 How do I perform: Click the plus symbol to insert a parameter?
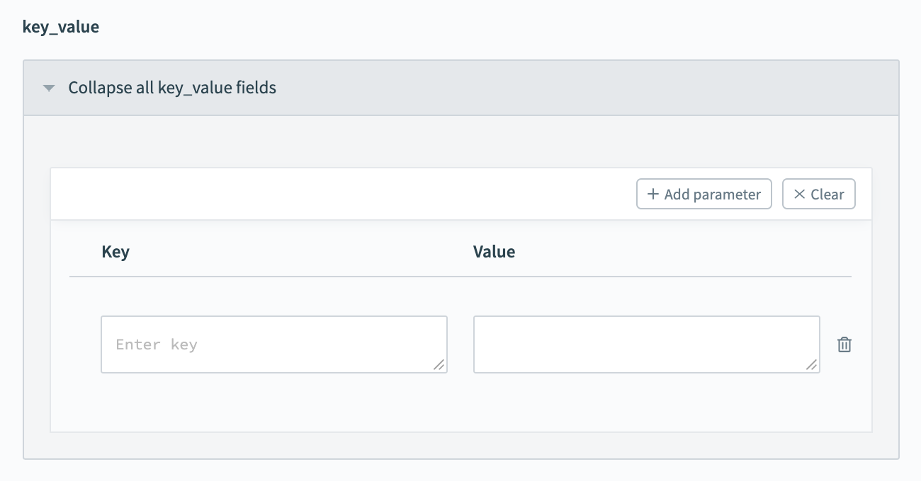click(x=653, y=194)
